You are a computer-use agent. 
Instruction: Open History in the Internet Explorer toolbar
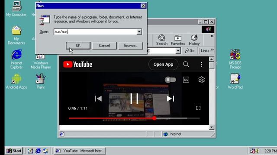click(x=194, y=40)
